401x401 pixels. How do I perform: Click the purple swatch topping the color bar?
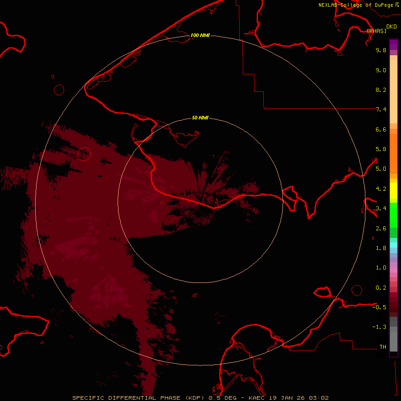pos(393,45)
